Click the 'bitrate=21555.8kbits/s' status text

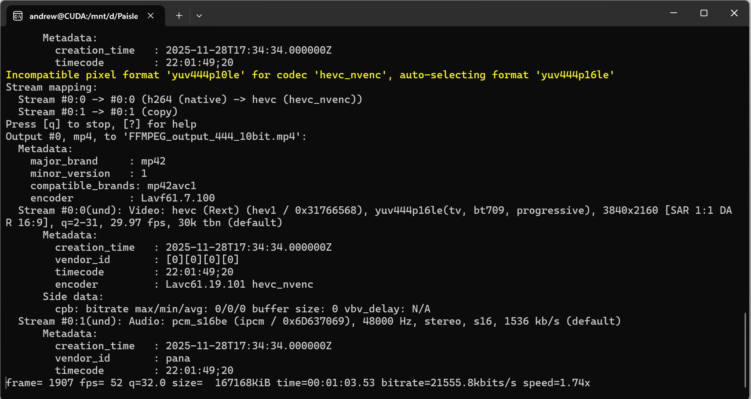(448, 383)
